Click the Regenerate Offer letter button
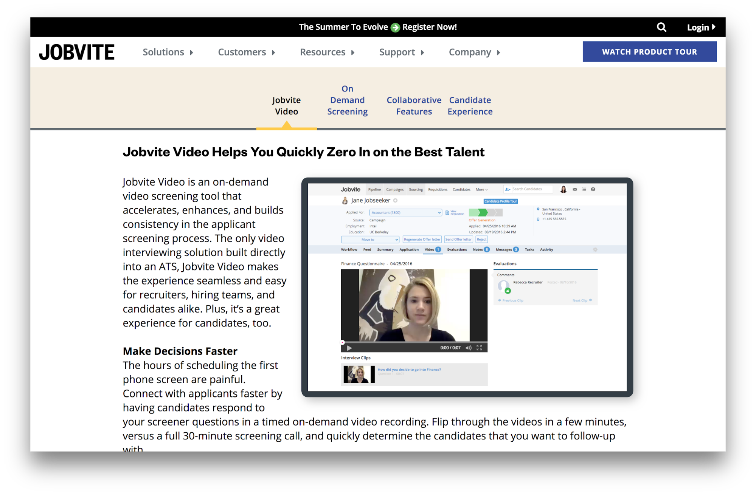This screenshot has height=495, width=756. click(422, 240)
